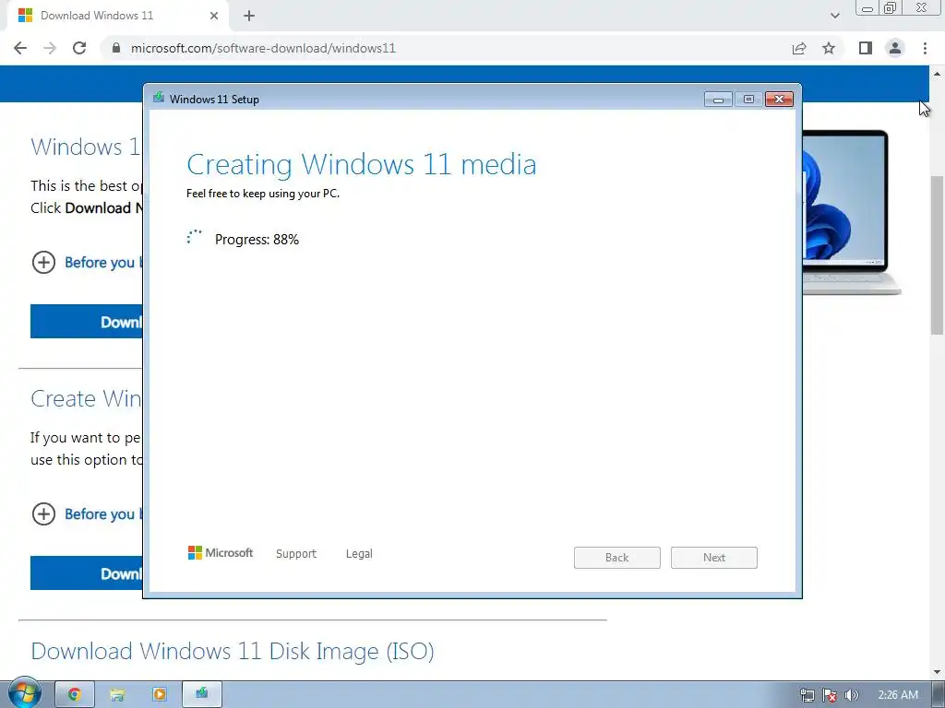
Task: Close the Download Windows 11 tab
Action: click(x=214, y=16)
